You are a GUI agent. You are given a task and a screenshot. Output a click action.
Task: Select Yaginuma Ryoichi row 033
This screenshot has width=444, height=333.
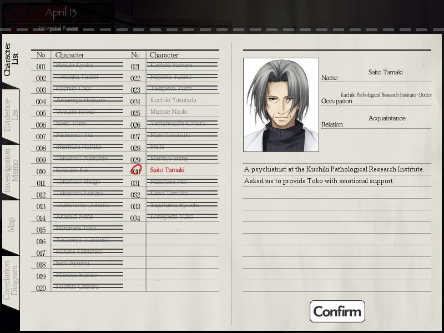tap(183, 204)
